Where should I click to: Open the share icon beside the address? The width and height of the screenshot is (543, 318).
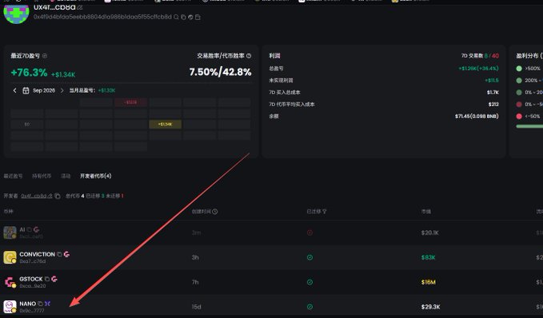click(190, 17)
